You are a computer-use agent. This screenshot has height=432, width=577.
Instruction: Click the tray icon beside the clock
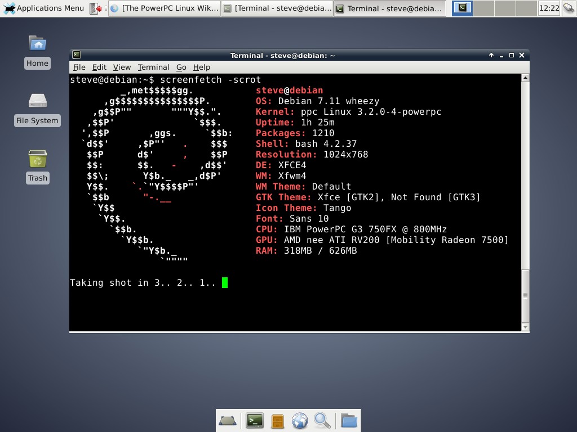569,8
